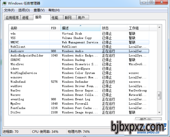Screen dimensions: 170x137
Task: Switch to the 联网 tab
Action: point(70,18)
